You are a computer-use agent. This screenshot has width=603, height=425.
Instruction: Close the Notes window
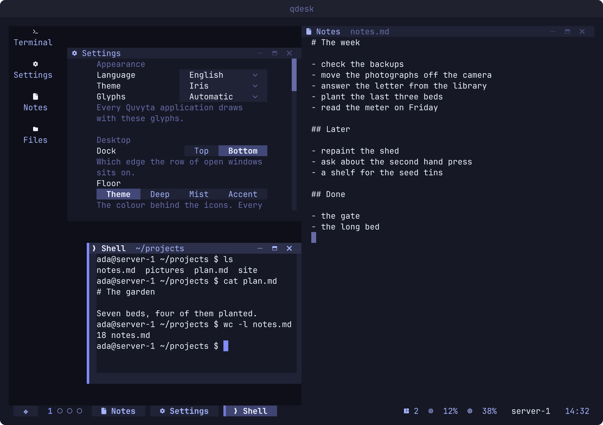pyautogui.click(x=582, y=32)
